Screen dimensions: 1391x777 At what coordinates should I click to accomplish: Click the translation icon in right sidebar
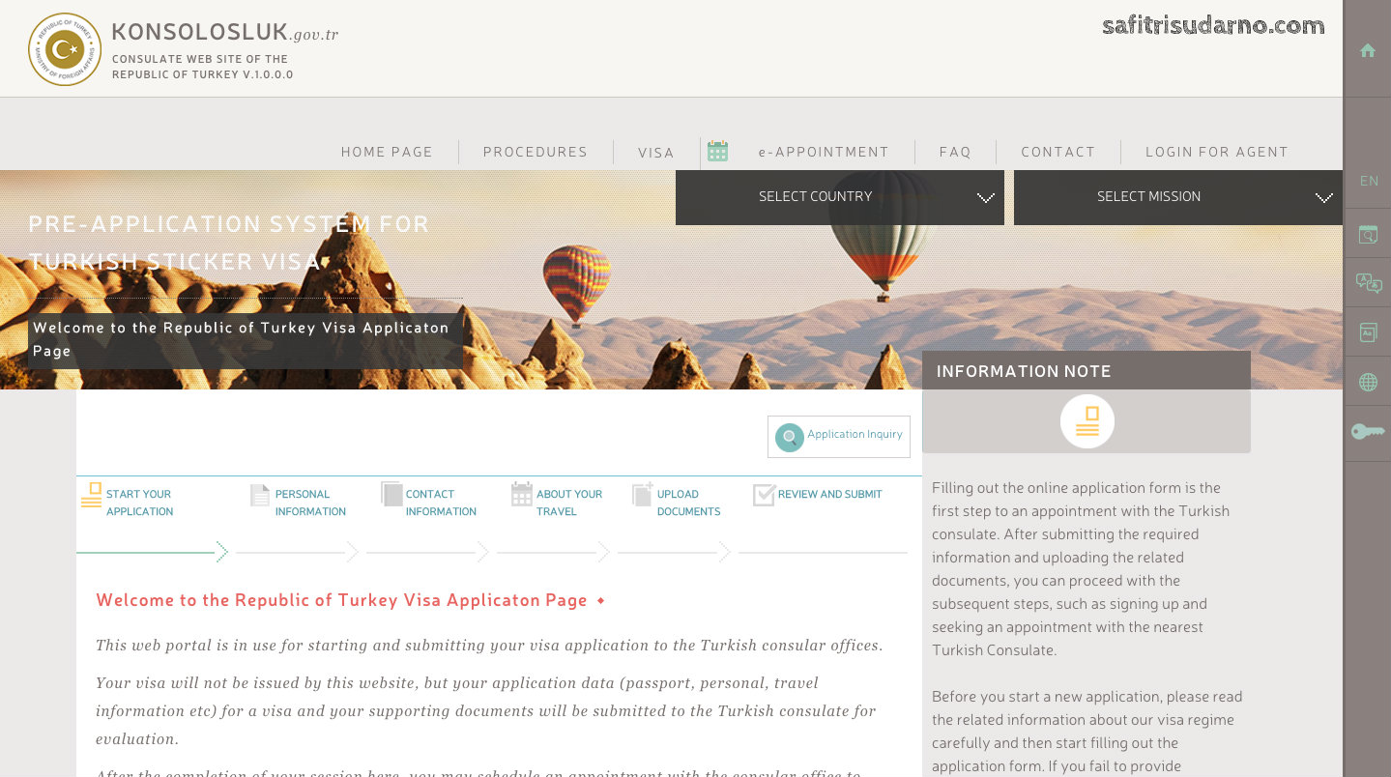tap(1368, 283)
